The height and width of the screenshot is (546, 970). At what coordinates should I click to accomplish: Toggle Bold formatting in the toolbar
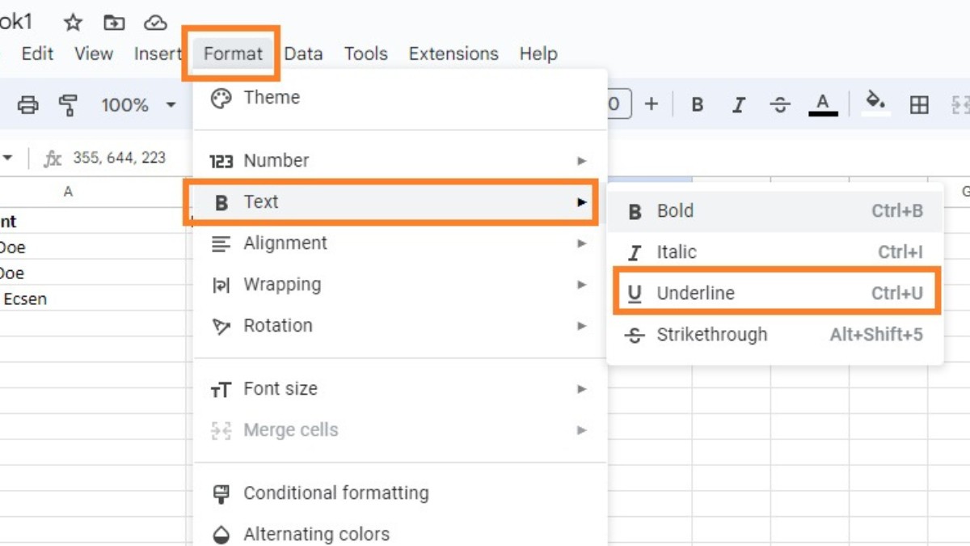(x=696, y=104)
